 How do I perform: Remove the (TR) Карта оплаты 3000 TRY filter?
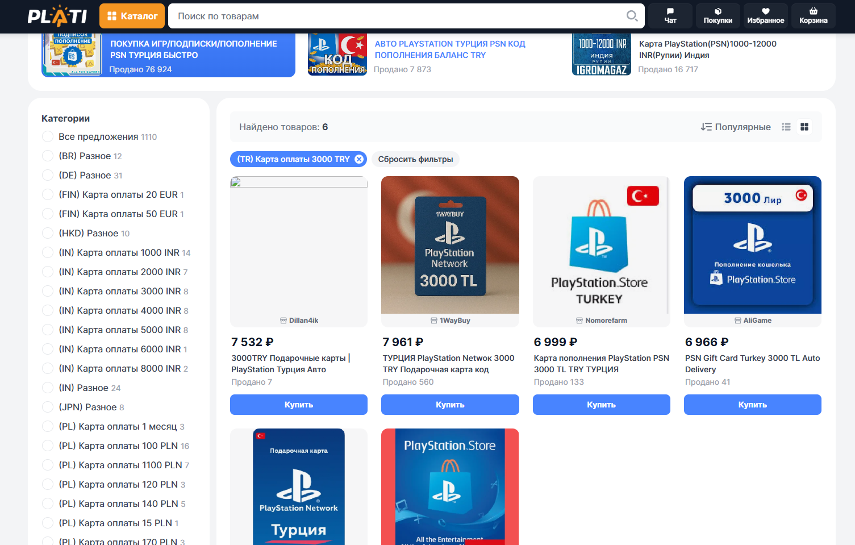pos(359,159)
